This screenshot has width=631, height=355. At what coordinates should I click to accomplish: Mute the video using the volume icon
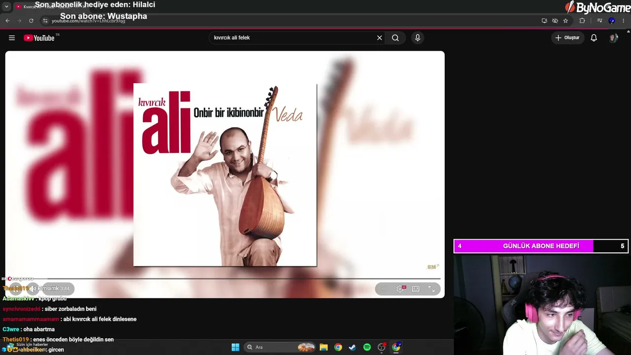(x=34, y=289)
